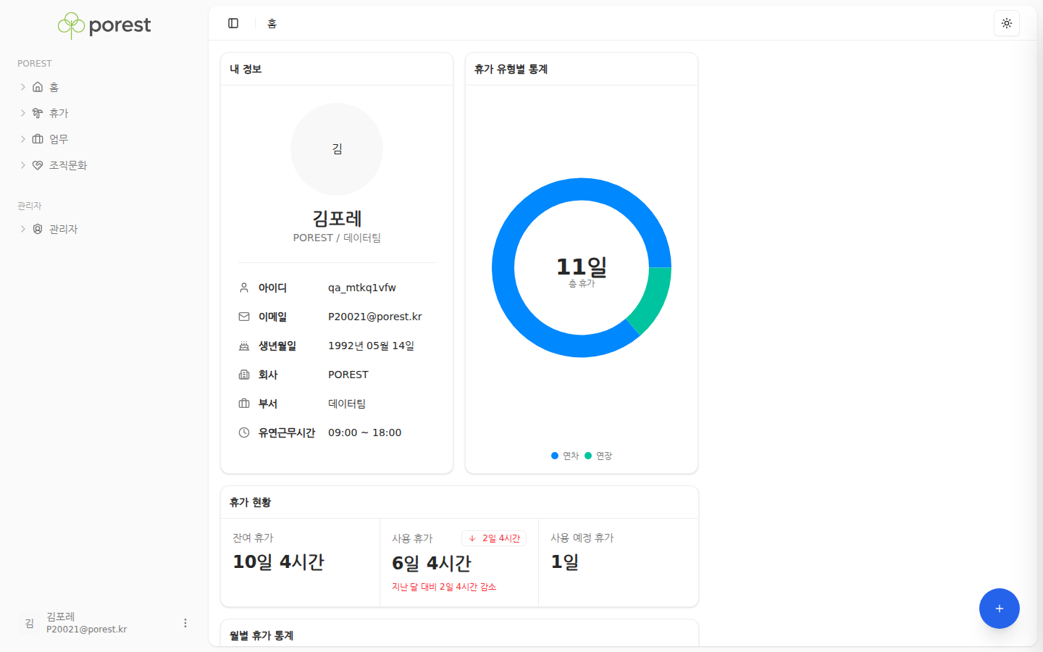Click PEOREST / 데이터팀 subtitle under name
Image resolution: width=1043 pixels, height=652 pixels.
(337, 238)
